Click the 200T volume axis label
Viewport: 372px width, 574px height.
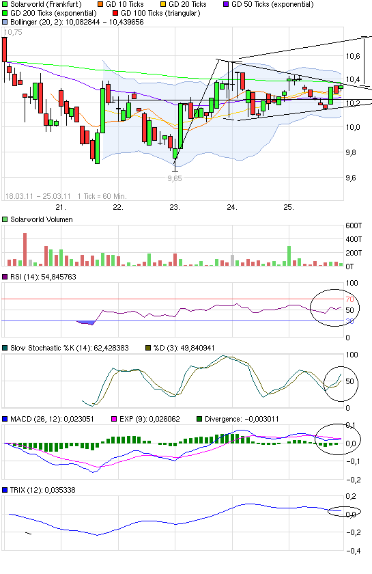(354, 253)
